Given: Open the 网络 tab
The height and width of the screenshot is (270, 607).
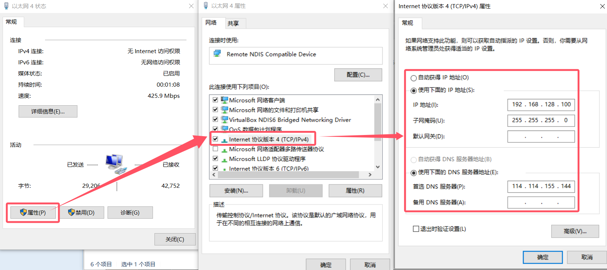Looking at the screenshot, I should 211,23.
